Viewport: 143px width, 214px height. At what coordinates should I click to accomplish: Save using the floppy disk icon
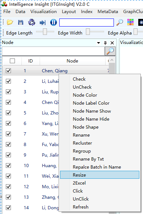(x=21, y=22)
